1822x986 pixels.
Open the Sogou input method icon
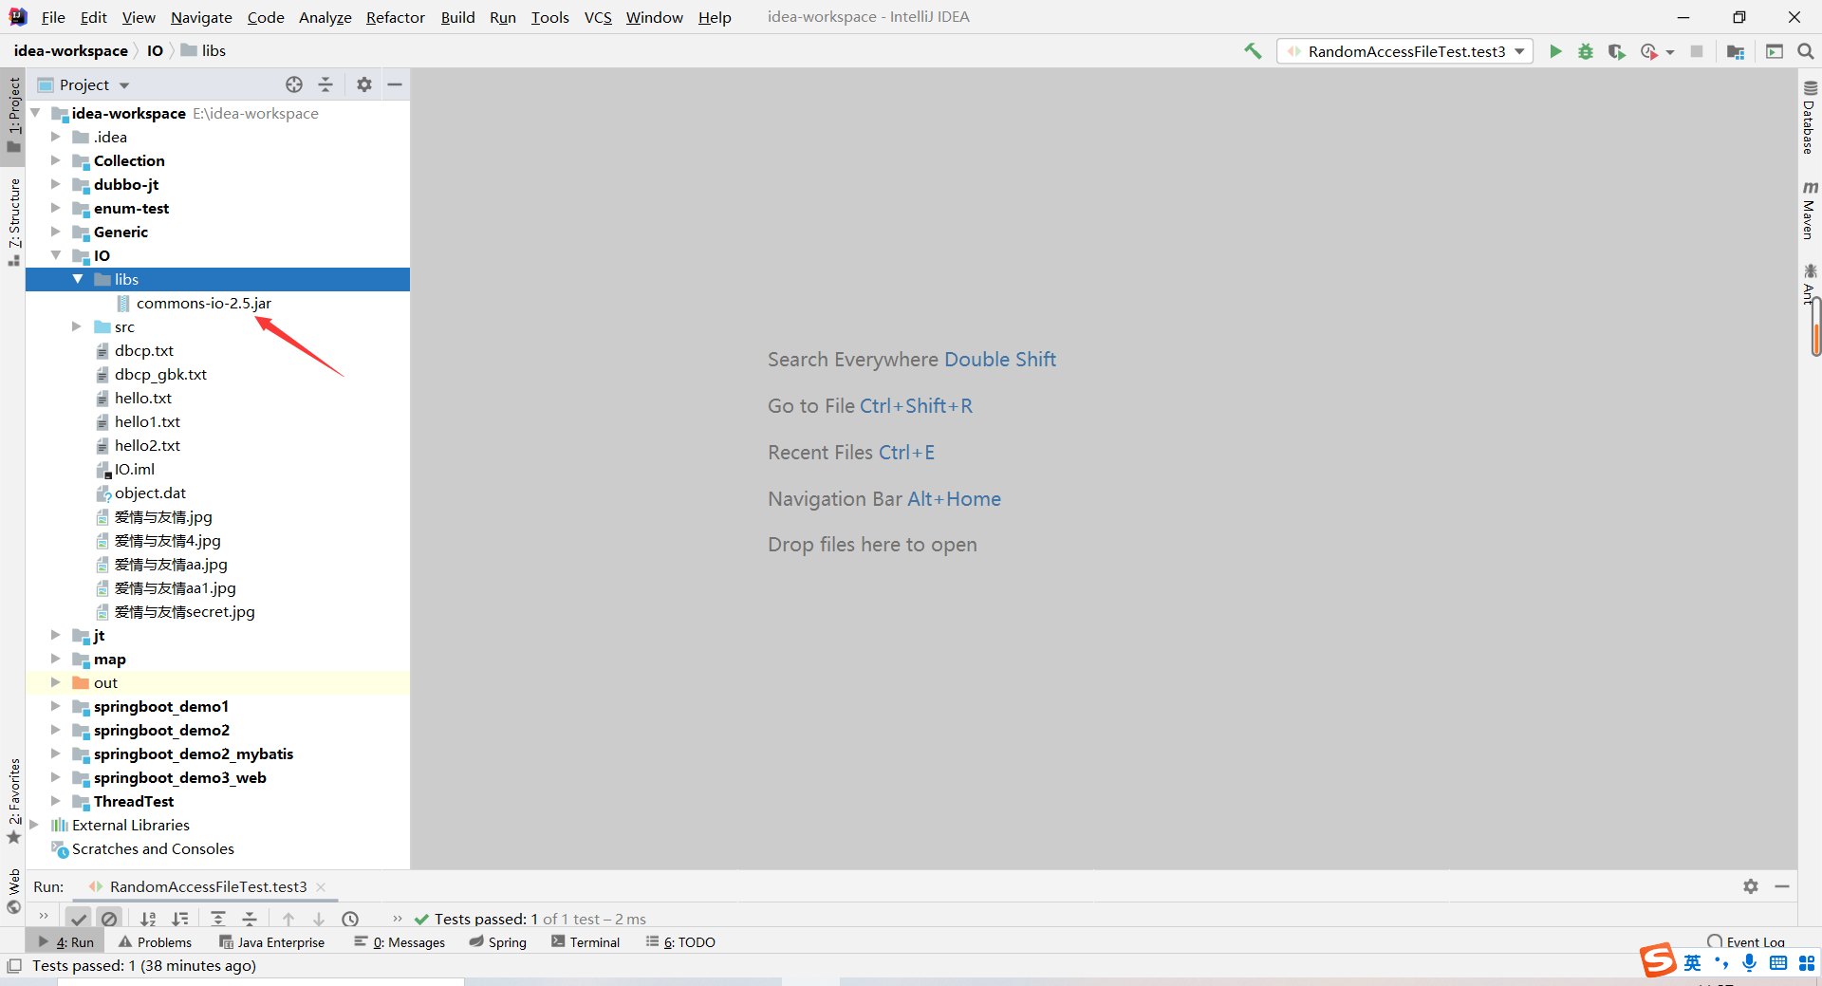[1659, 960]
